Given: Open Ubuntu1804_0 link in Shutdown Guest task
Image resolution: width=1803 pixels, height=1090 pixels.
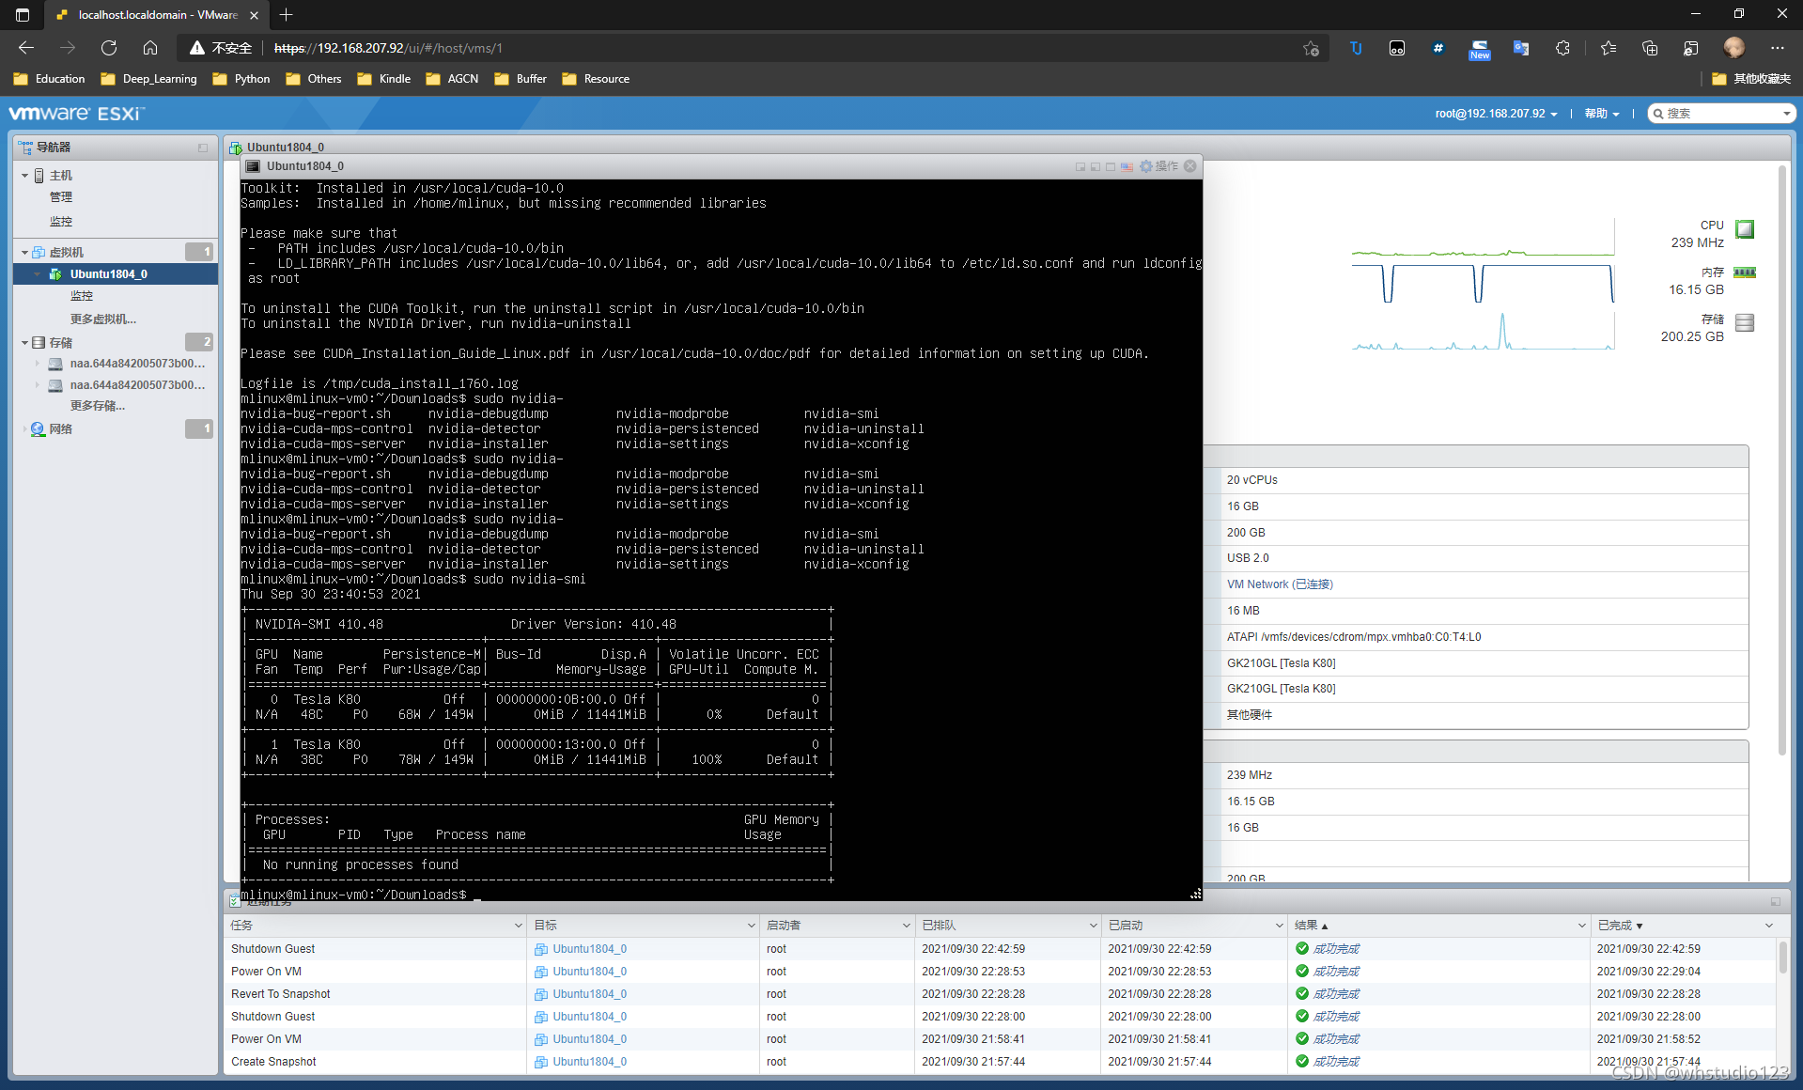Looking at the screenshot, I should 589,949.
